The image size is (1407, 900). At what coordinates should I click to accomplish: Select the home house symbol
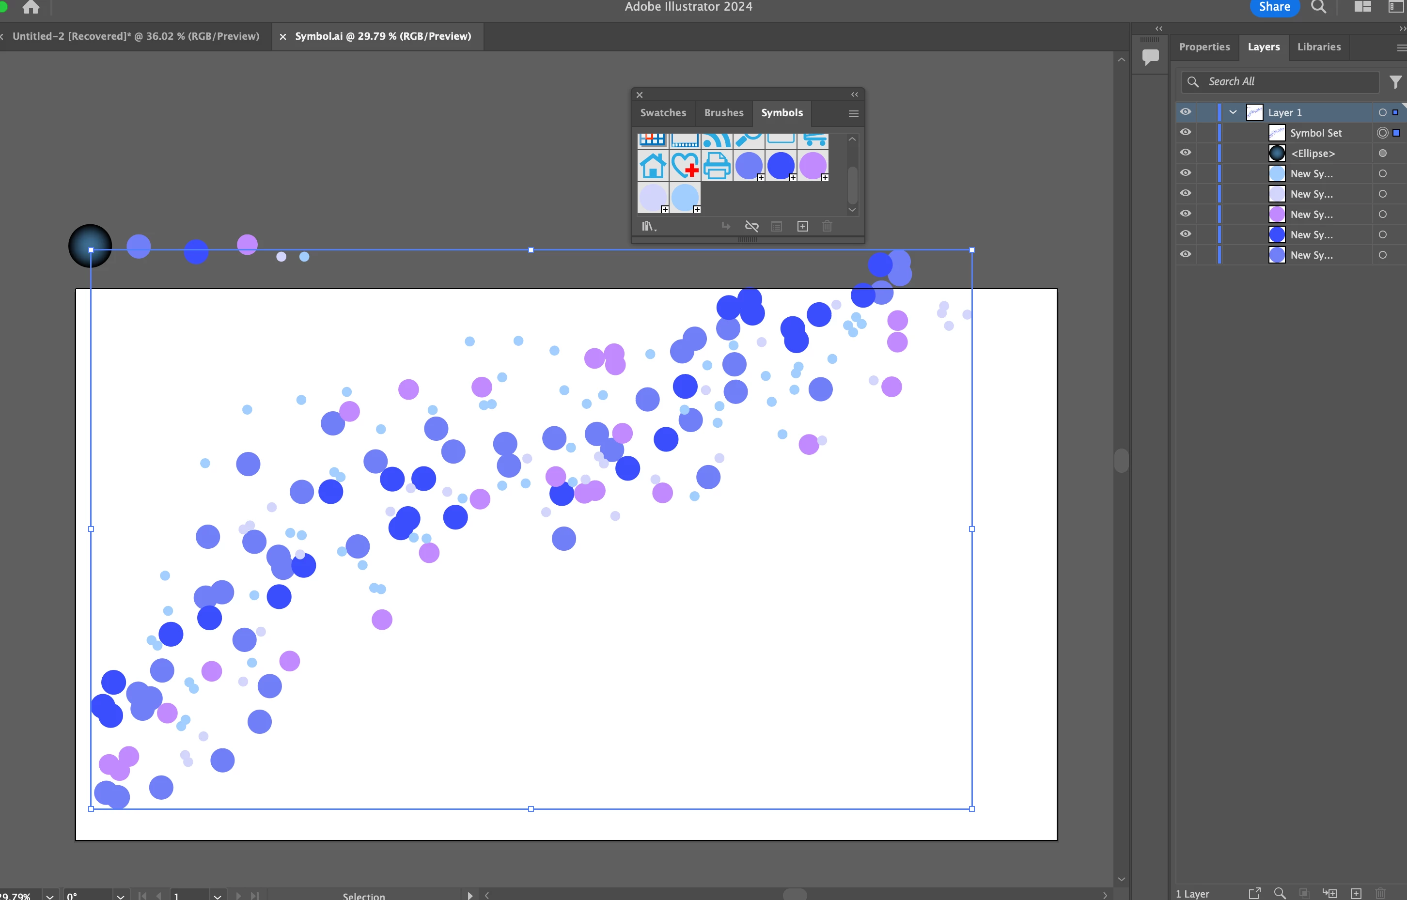point(652,166)
